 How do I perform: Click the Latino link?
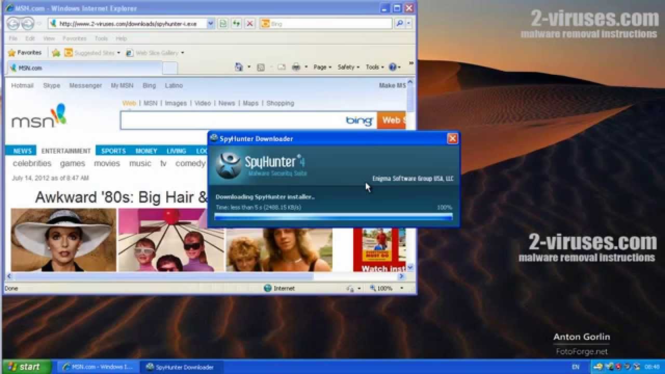coord(174,86)
